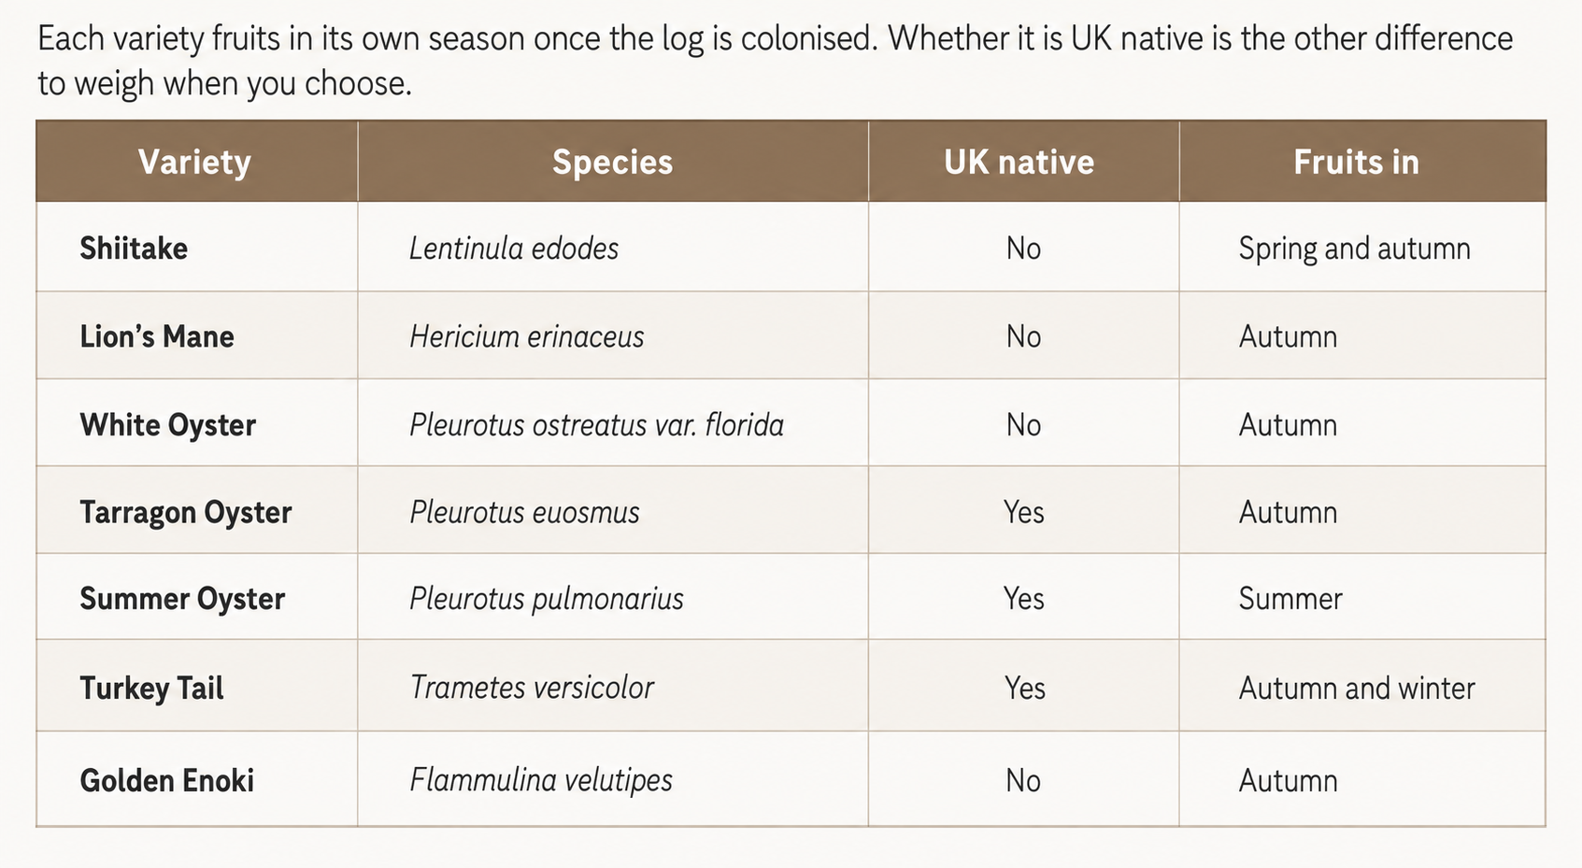This screenshot has width=1582, height=868.
Task: Click the Species column header
Action: (x=612, y=162)
